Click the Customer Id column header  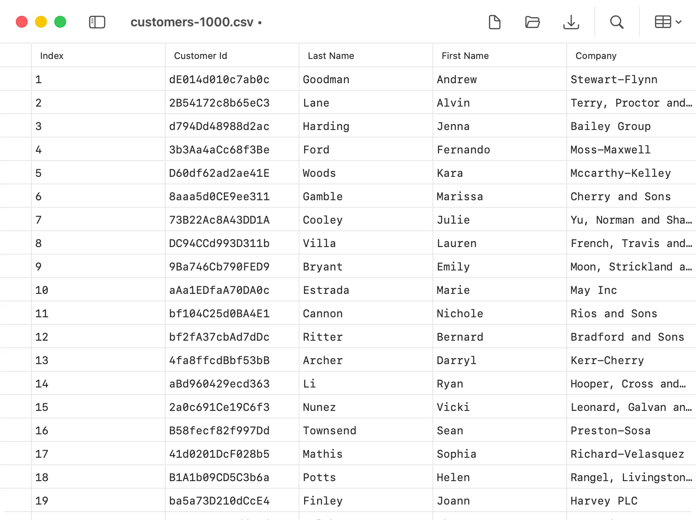(x=232, y=56)
